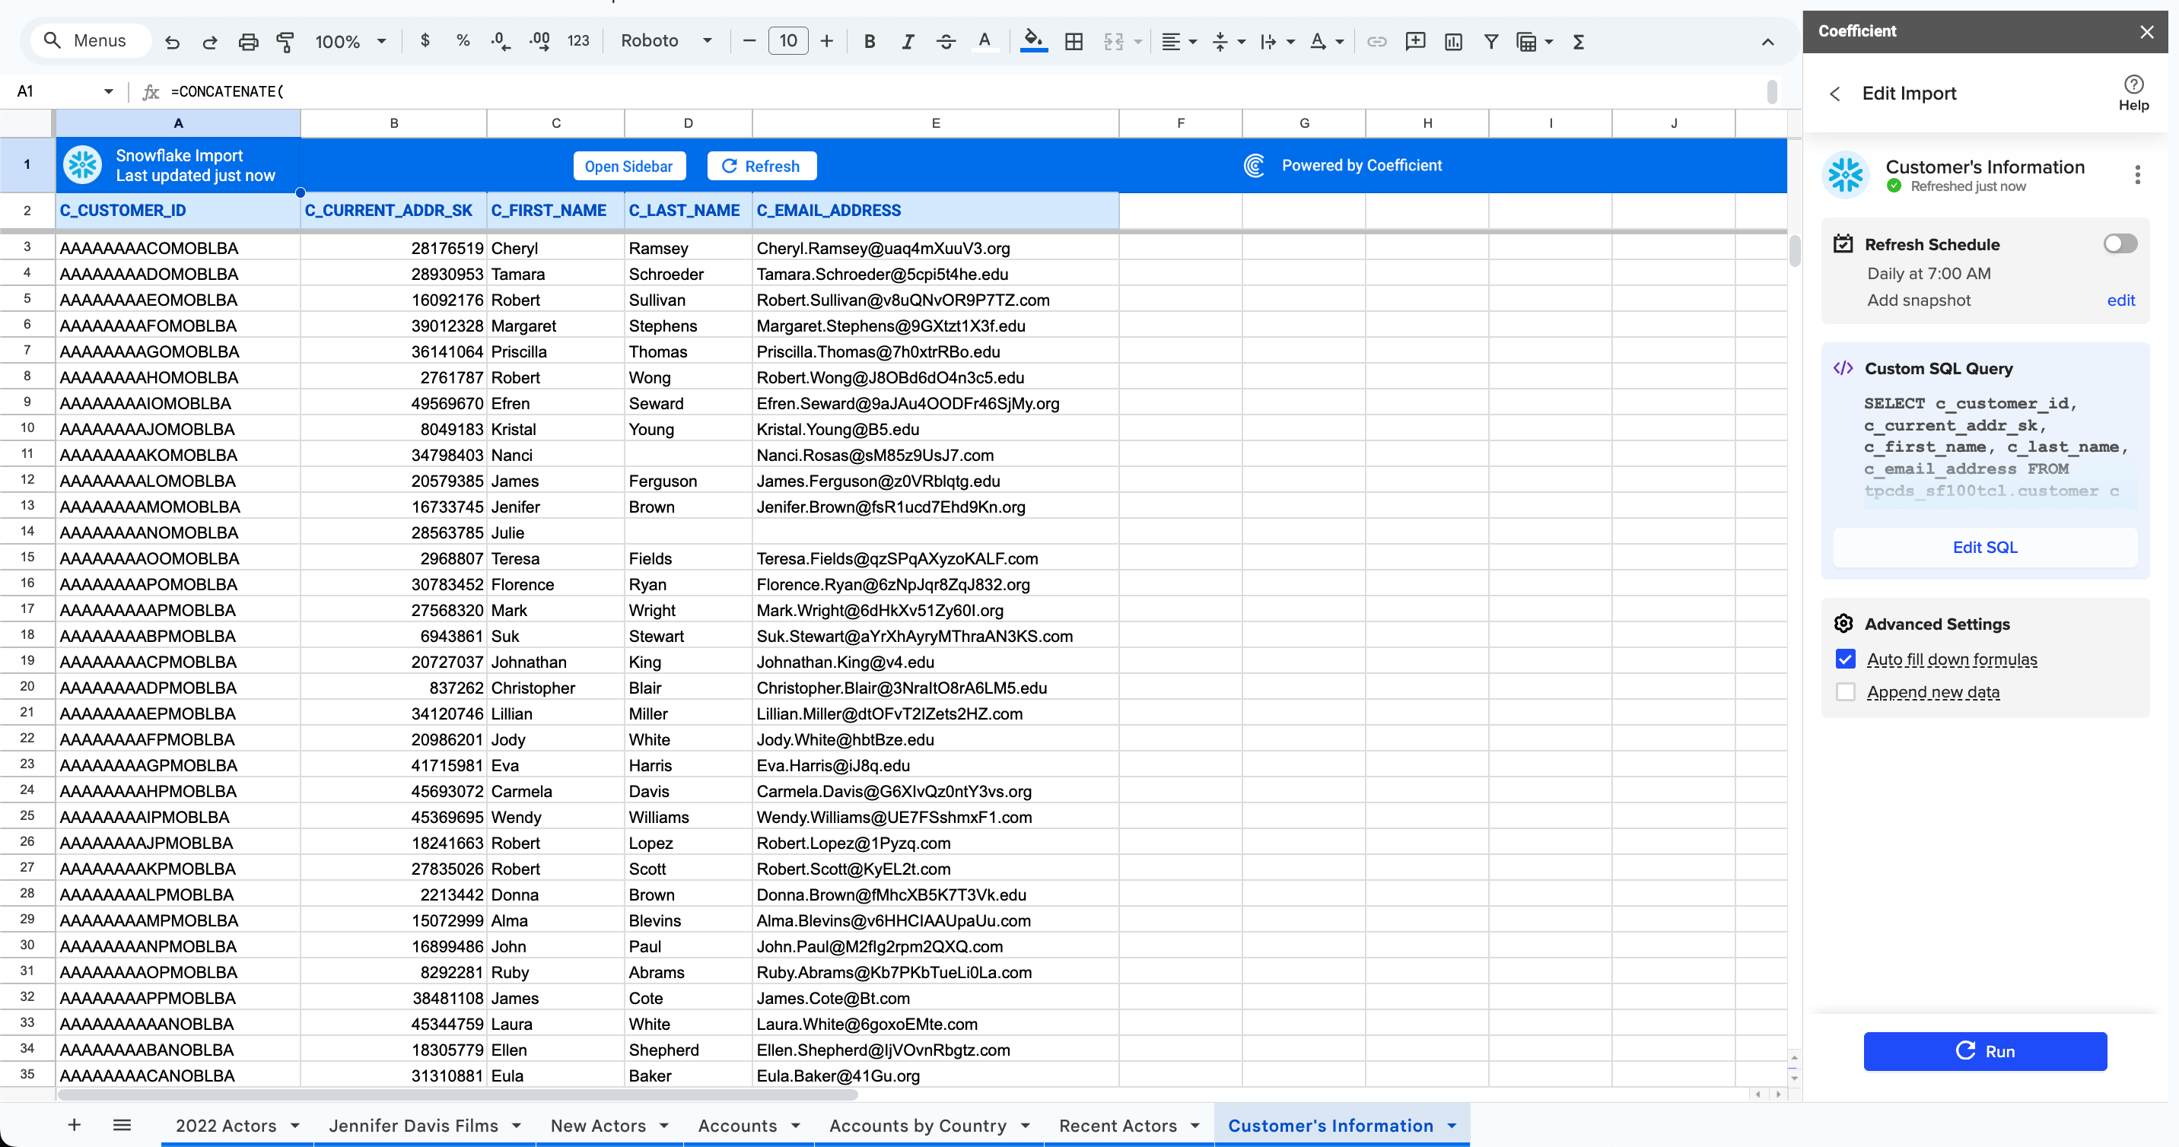Open the functions (Σ) menu

click(x=1578, y=40)
